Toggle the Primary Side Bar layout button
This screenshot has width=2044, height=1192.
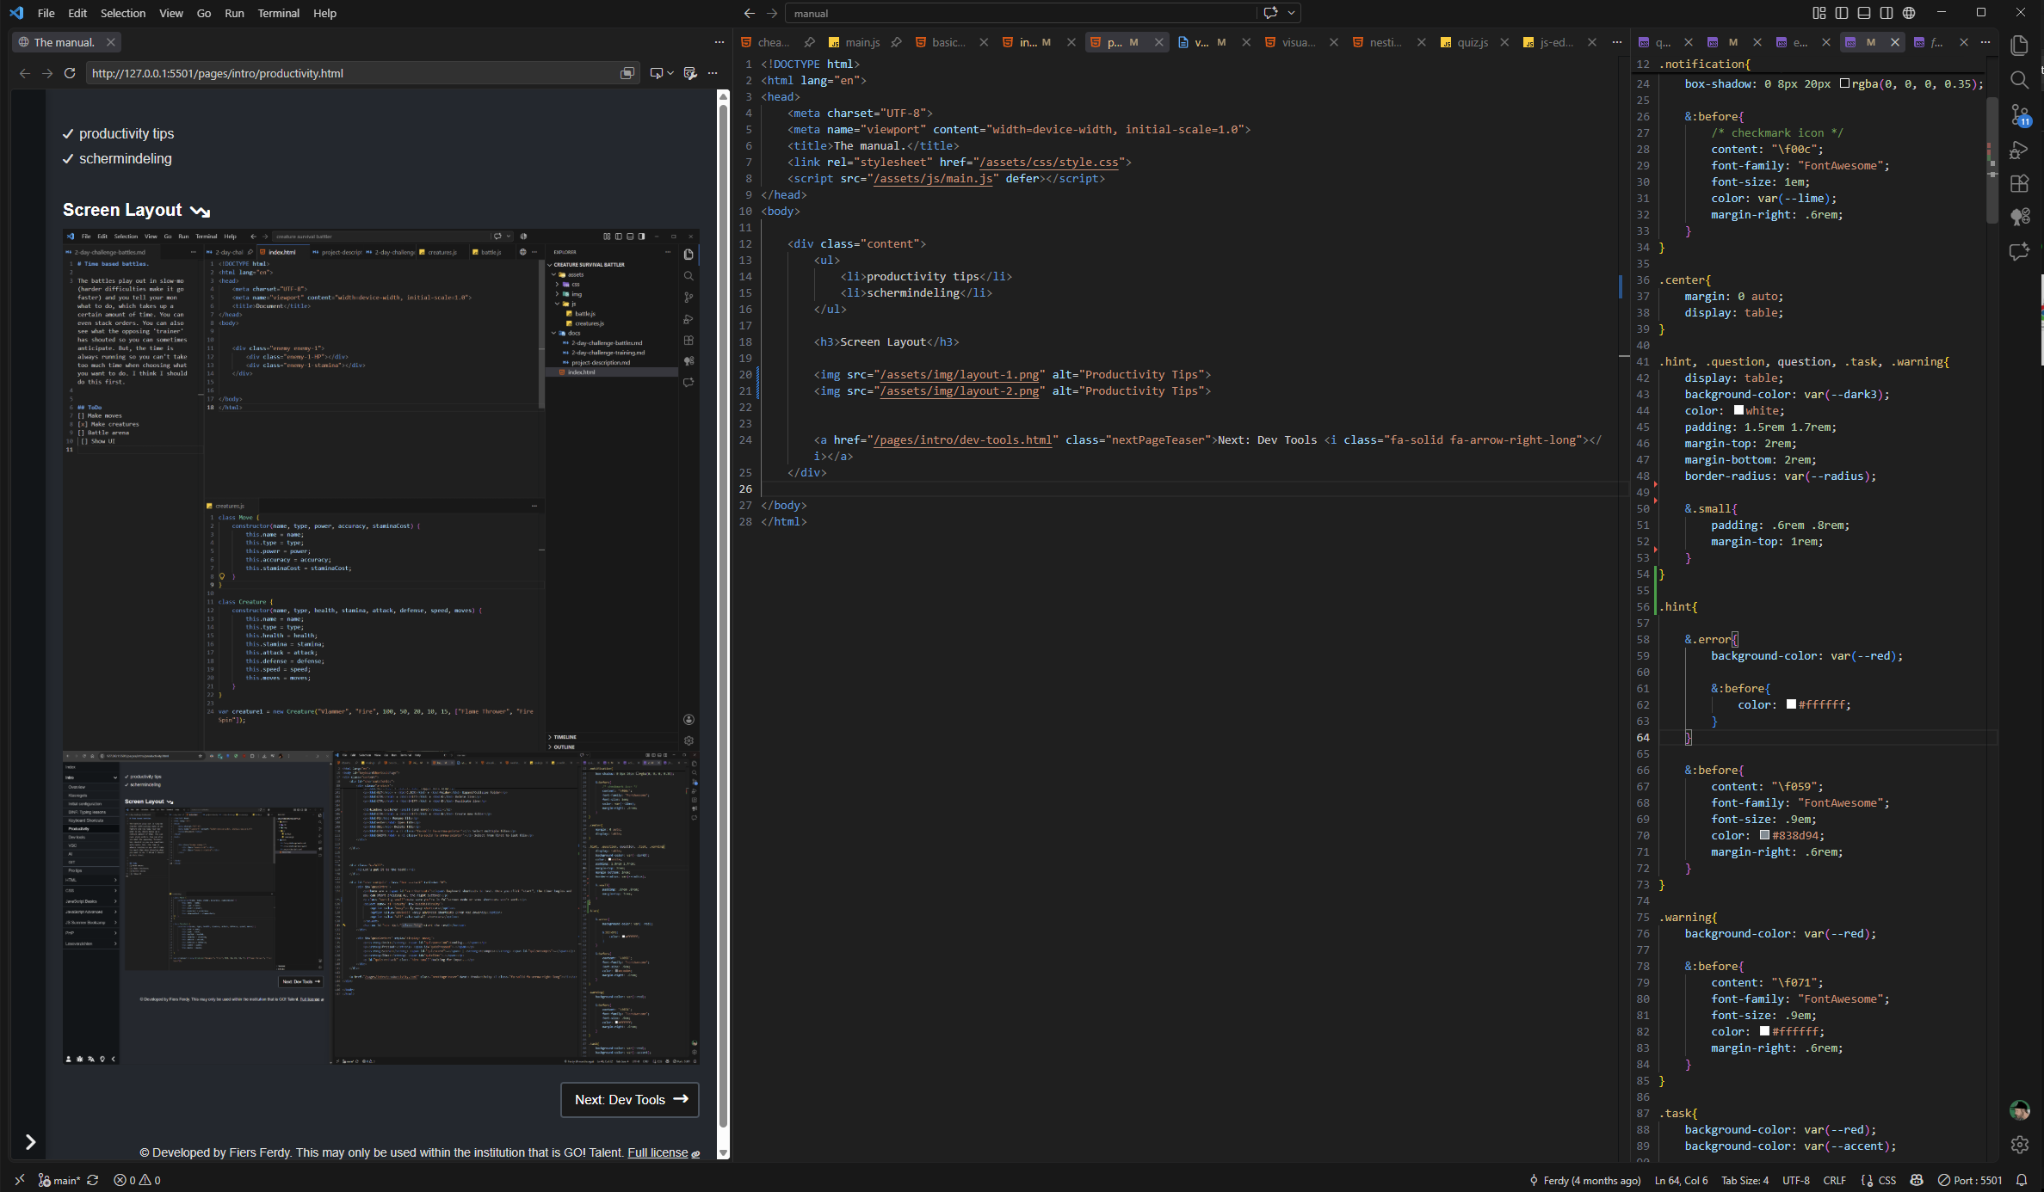pos(1842,13)
